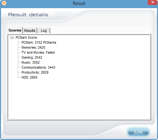Select the 'Gaming: 2542' row
Image resolution: width=158 pixels, height=140 pixels.
coord(32,57)
